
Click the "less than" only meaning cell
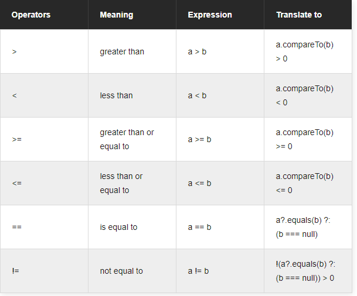[116, 95]
